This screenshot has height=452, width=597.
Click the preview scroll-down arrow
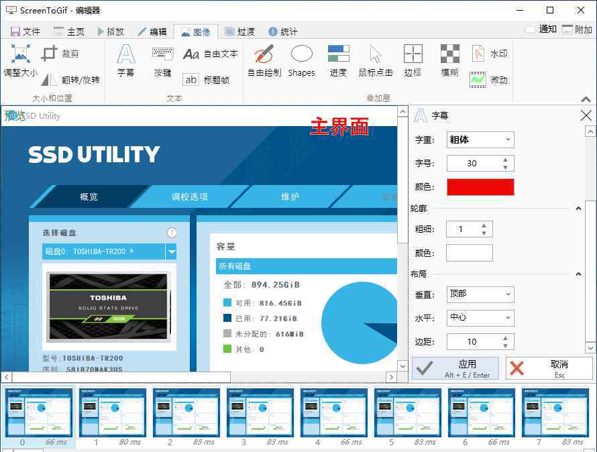(402, 366)
